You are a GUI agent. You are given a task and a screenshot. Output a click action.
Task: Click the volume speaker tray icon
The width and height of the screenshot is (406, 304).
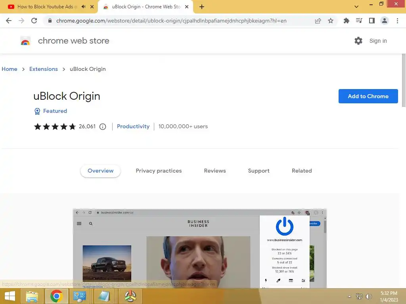pos(368,296)
